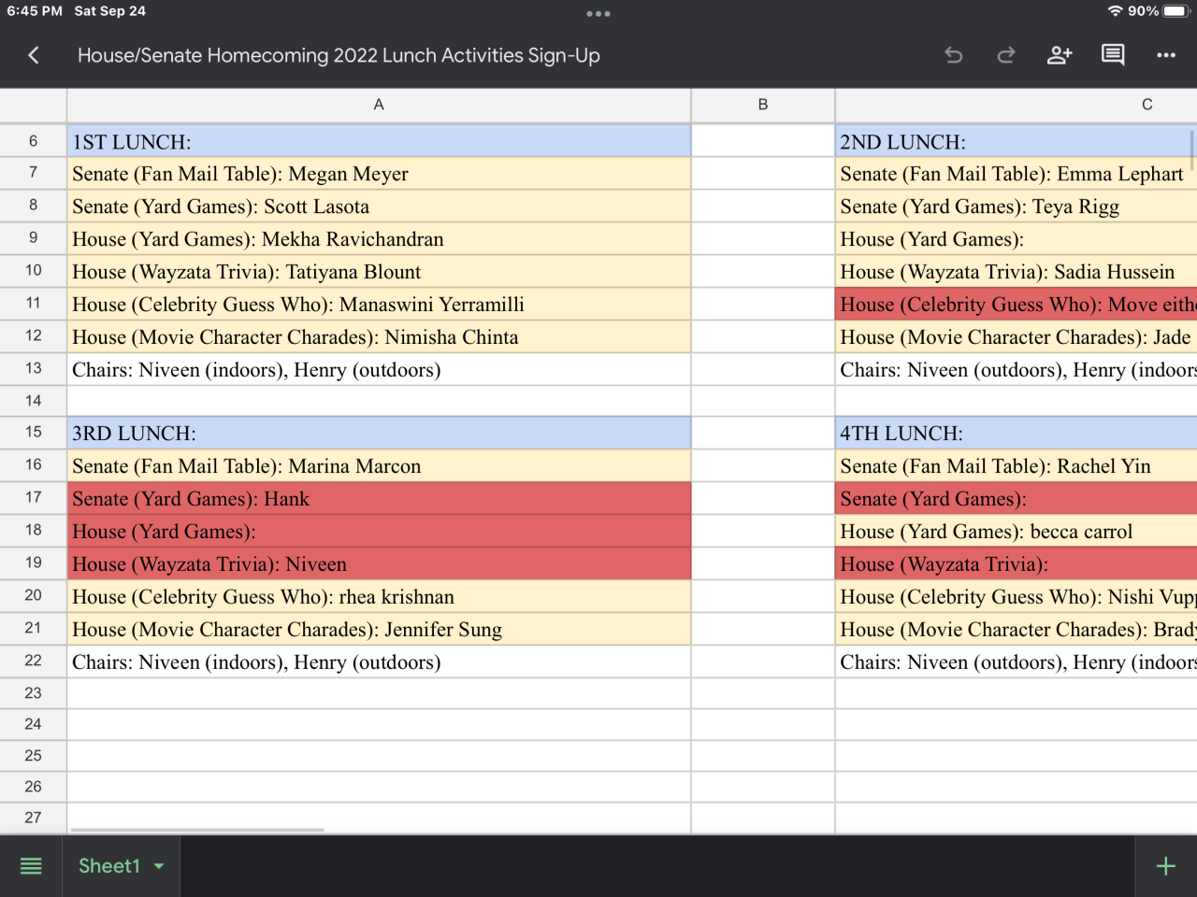Open the comments panel icon
This screenshot has width=1197, height=897.
click(x=1113, y=55)
